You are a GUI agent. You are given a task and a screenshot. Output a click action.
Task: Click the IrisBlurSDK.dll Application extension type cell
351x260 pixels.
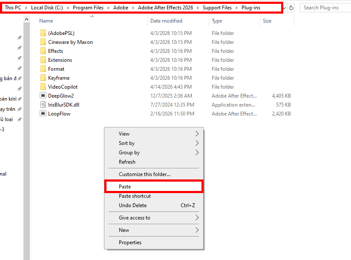[233, 105]
